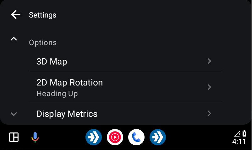
Task: Click the Options section header
Action: coord(43,43)
